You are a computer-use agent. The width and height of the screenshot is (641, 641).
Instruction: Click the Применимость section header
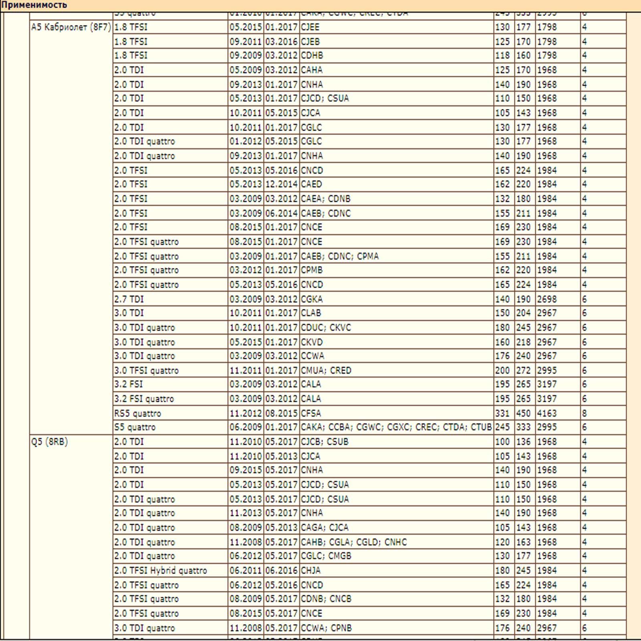click(34, 5)
